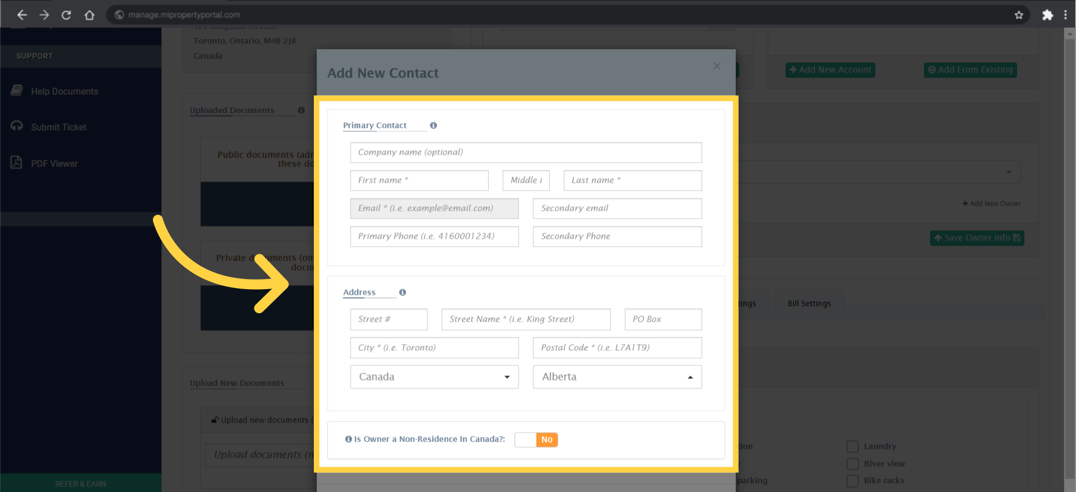1076x492 pixels.
Task: Focus the PO Box field
Action: (x=663, y=319)
